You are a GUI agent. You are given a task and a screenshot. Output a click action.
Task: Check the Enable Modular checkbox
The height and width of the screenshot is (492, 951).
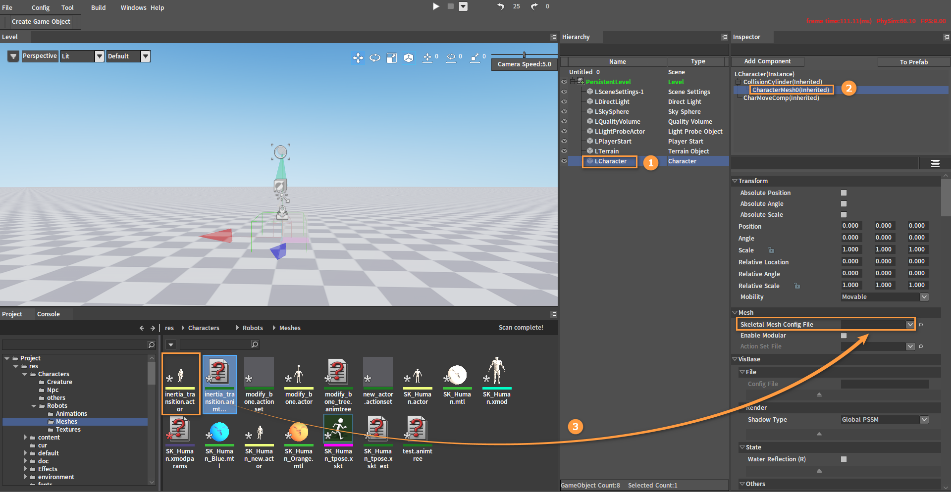(x=844, y=336)
